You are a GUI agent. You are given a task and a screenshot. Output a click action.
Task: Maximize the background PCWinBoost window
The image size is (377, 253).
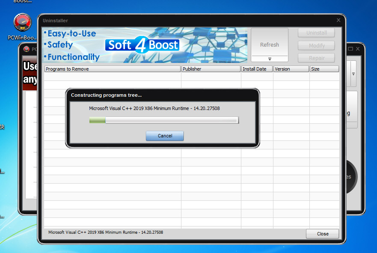pos(350,49)
